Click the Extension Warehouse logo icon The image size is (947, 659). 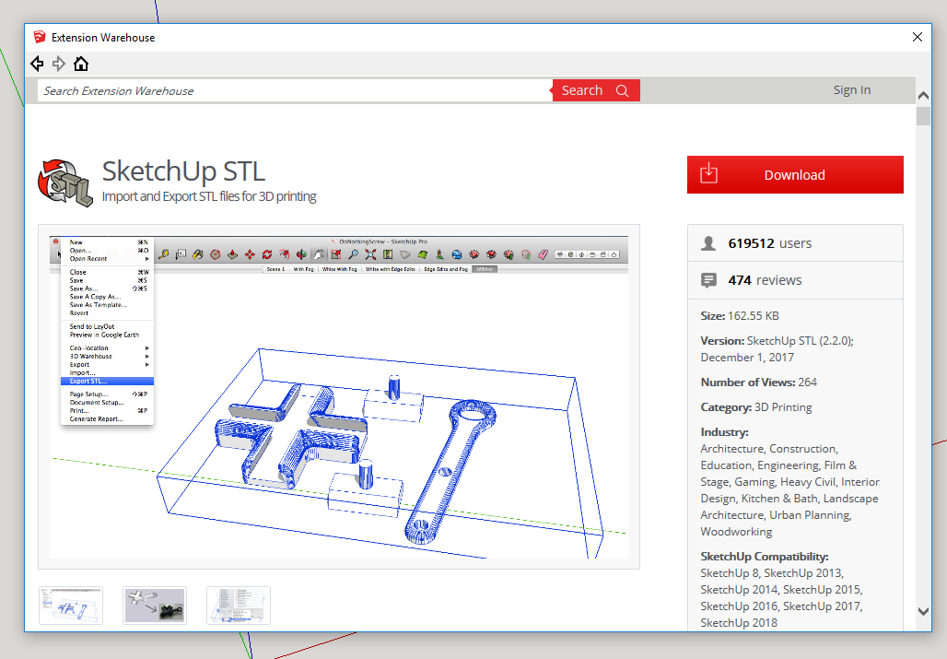click(x=39, y=37)
